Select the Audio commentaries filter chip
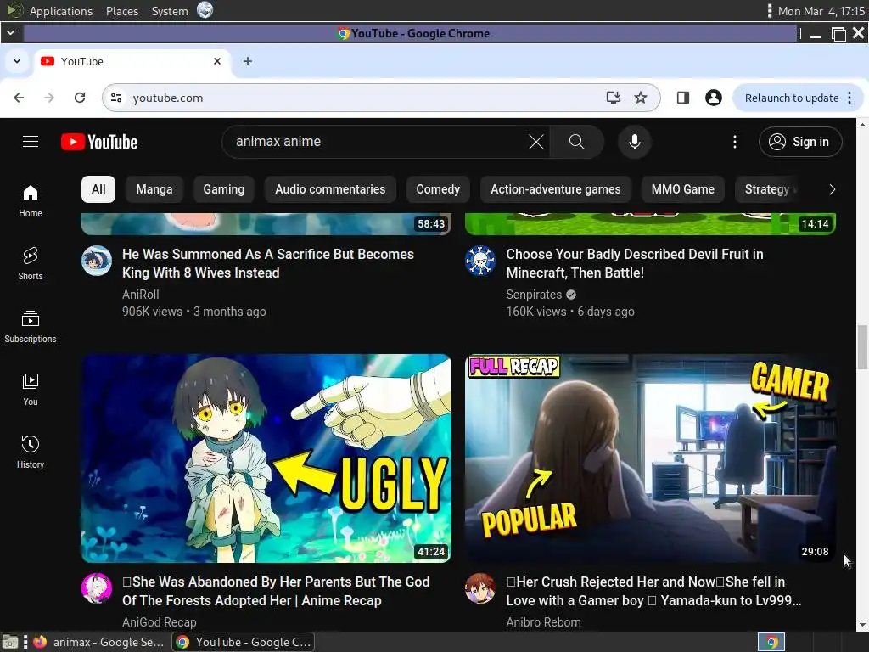The height and width of the screenshot is (652, 869). [330, 189]
